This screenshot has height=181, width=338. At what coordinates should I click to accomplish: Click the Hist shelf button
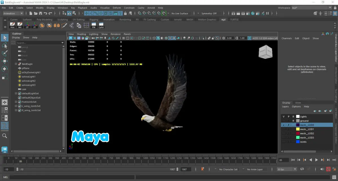[12, 26]
